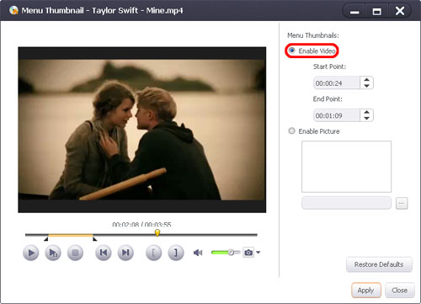Decrease the Start Point time

(x=366, y=86)
